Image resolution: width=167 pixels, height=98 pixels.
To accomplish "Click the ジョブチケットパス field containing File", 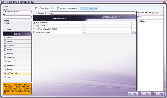I will (x=111, y=20).
